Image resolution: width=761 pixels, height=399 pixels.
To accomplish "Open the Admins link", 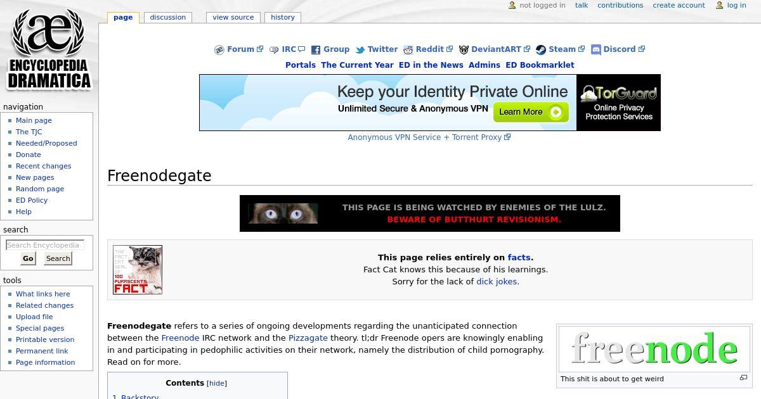I will [485, 65].
